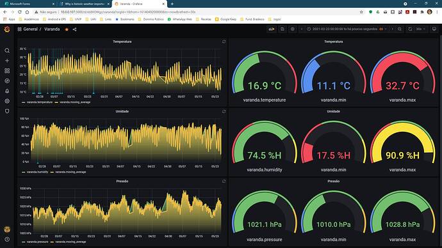
Task: Open the Bookmarks item in bookmarks bar
Action: (125, 19)
